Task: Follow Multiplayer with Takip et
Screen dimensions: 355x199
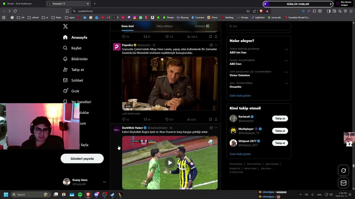Action: [x=280, y=131]
